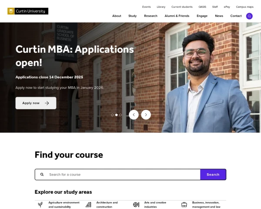261x209 pixels.
Task: Open the Library link in top bar
Action: pos(161,7)
